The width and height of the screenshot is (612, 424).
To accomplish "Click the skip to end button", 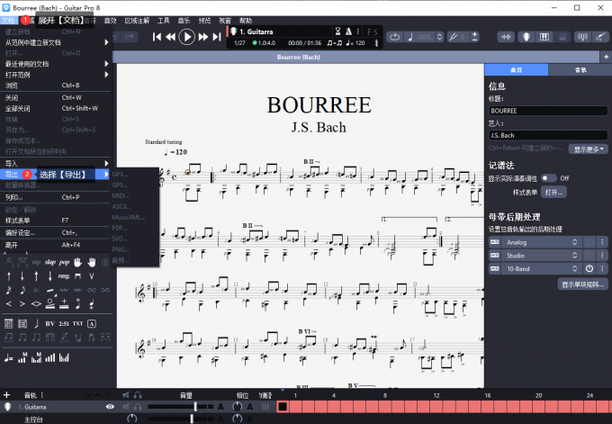I will (216, 37).
